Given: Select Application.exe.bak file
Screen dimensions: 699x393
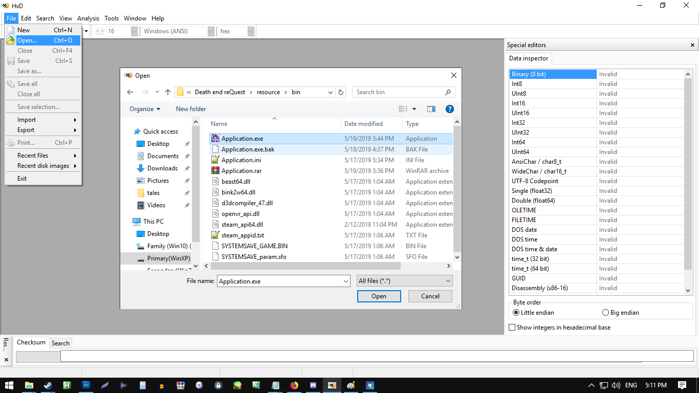Looking at the screenshot, I should 331,149.
